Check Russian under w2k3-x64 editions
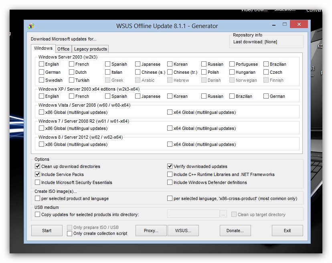Screen dimensions: 332x263 pyautogui.click(x=204, y=96)
